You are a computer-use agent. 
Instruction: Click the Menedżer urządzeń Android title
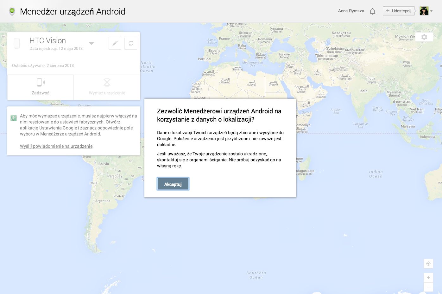[x=73, y=12]
